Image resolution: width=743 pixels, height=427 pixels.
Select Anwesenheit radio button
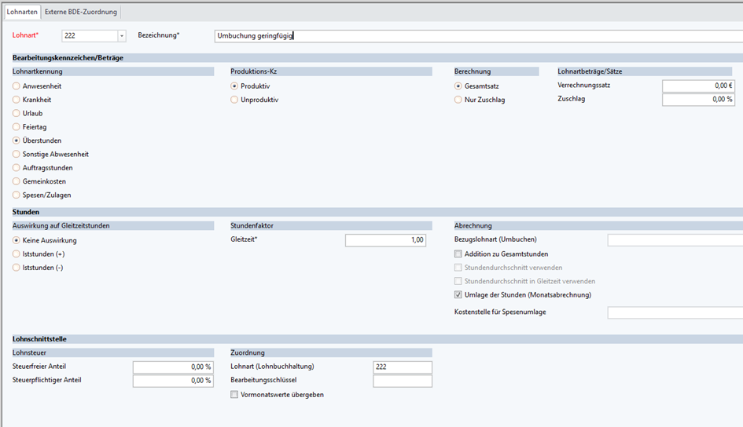(x=17, y=86)
